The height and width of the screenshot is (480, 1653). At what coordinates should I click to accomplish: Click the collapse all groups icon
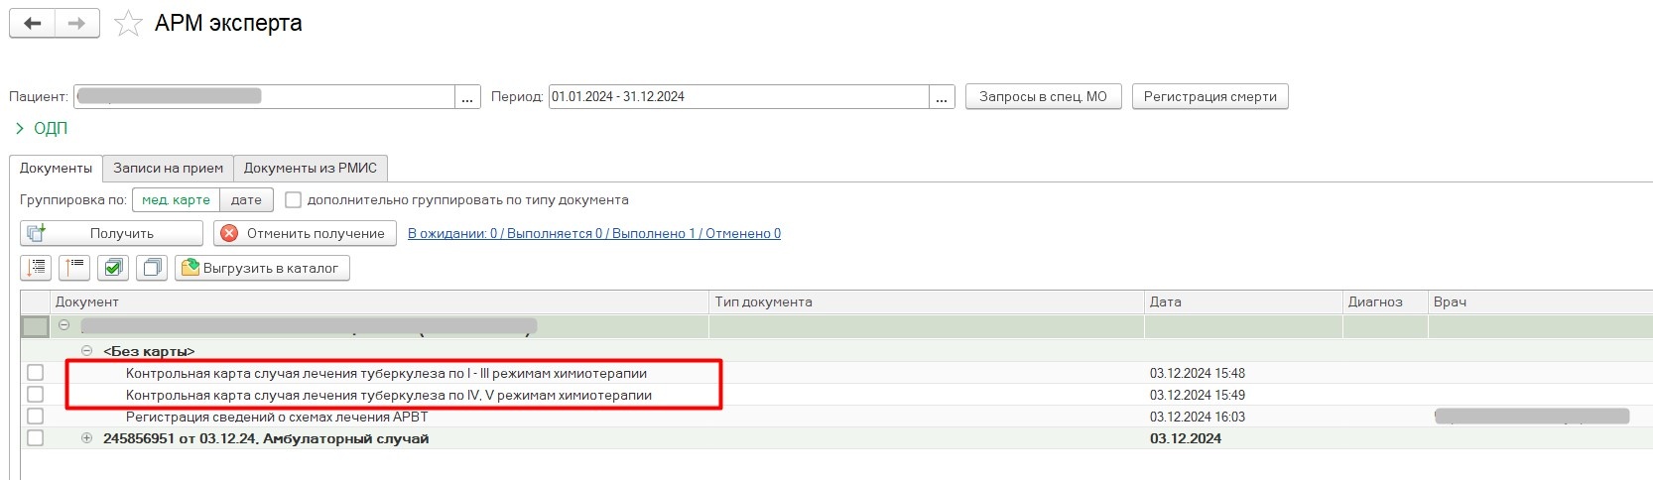74,268
